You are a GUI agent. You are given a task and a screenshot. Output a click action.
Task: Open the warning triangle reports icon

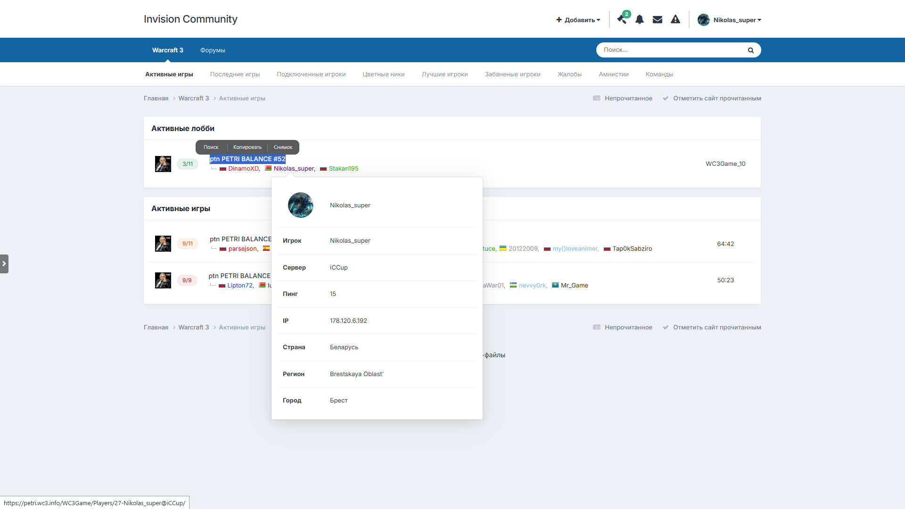pyautogui.click(x=675, y=19)
